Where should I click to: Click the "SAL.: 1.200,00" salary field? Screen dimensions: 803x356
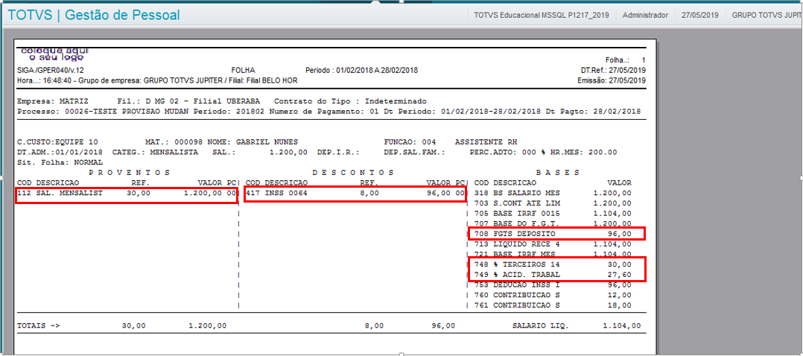coord(260,152)
